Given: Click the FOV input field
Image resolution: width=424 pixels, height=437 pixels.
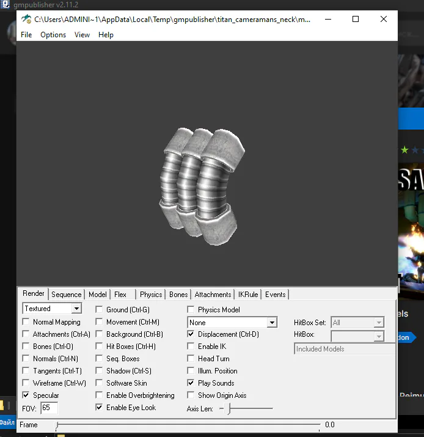Looking at the screenshot, I should (49, 408).
